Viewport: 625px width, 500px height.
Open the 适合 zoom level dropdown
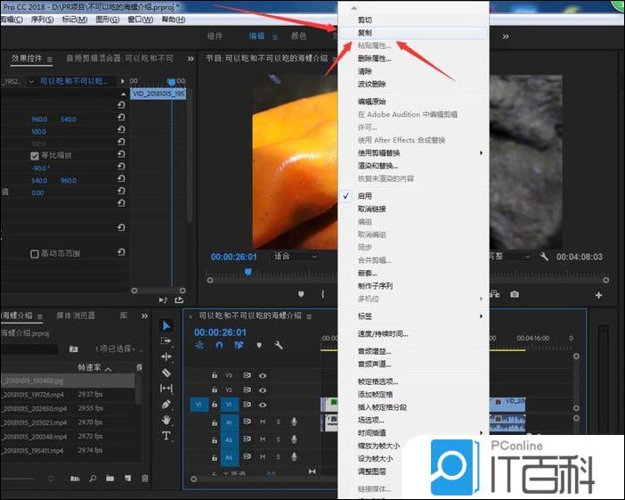[295, 256]
